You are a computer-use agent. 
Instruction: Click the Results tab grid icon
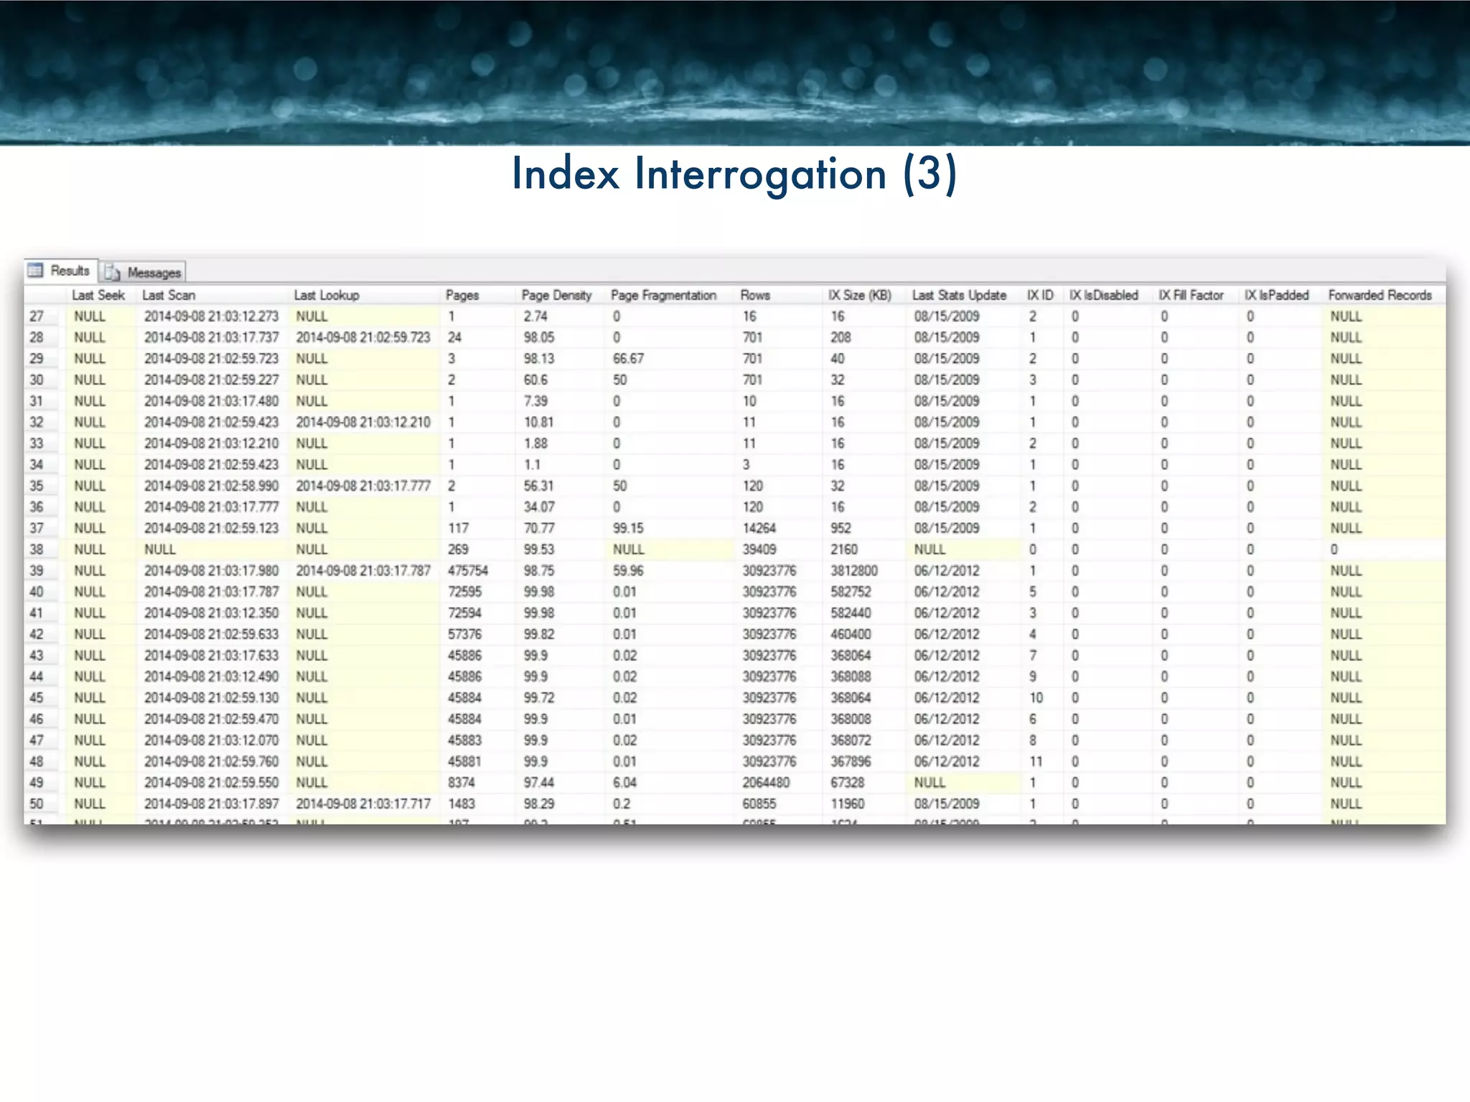(35, 270)
